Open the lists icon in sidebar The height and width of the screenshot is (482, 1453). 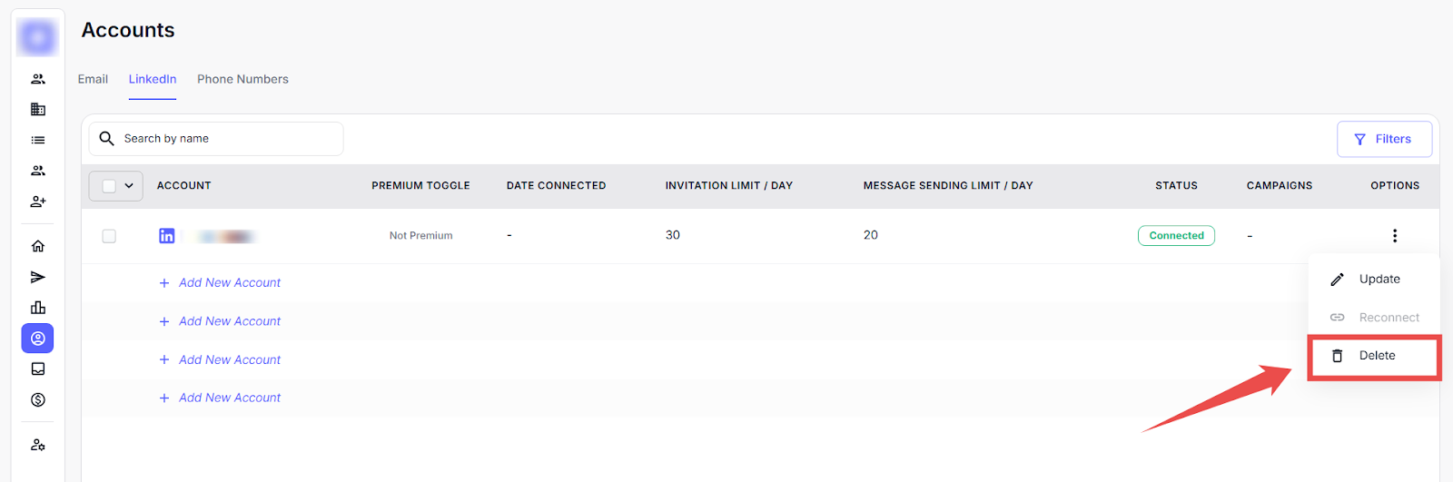[x=38, y=140]
